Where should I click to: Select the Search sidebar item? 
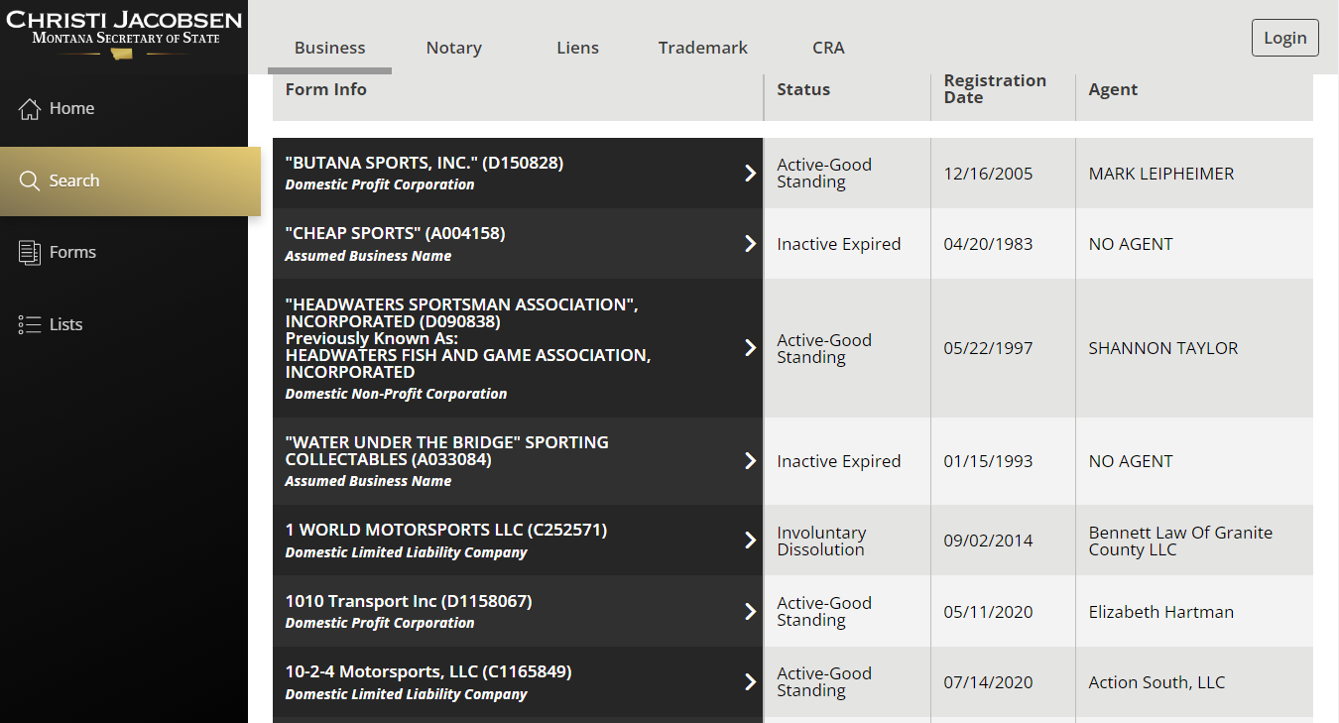click(x=130, y=181)
